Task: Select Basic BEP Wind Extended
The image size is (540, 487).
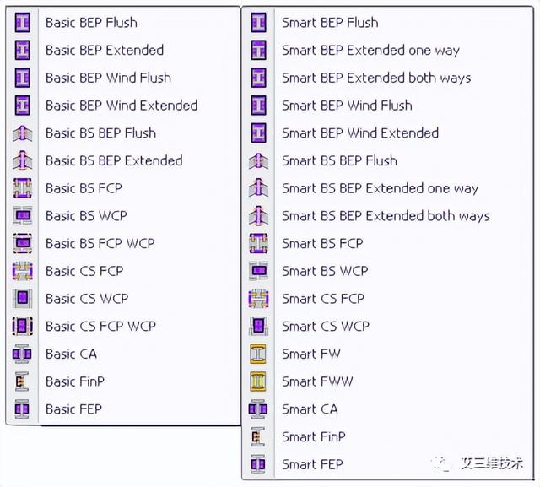Action: (x=123, y=106)
